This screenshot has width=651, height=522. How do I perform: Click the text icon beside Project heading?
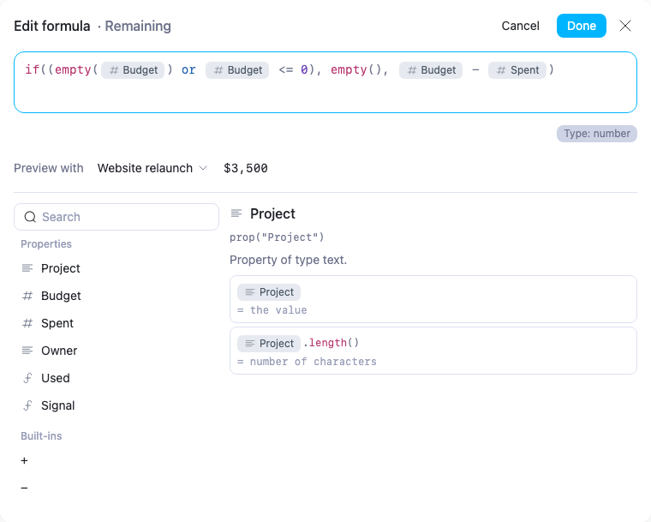click(236, 213)
